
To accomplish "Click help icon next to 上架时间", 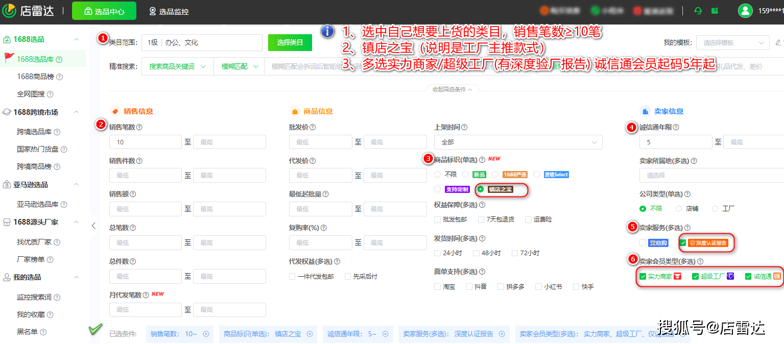I will 464,128.
